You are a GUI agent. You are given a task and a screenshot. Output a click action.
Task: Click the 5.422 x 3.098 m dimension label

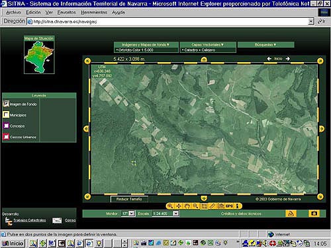point(129,59)
